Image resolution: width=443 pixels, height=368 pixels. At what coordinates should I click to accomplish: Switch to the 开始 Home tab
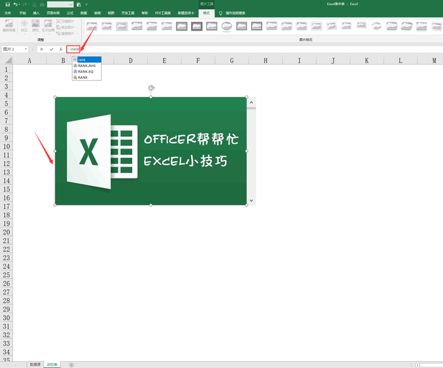pyautogui.click(x=23, y=13)
